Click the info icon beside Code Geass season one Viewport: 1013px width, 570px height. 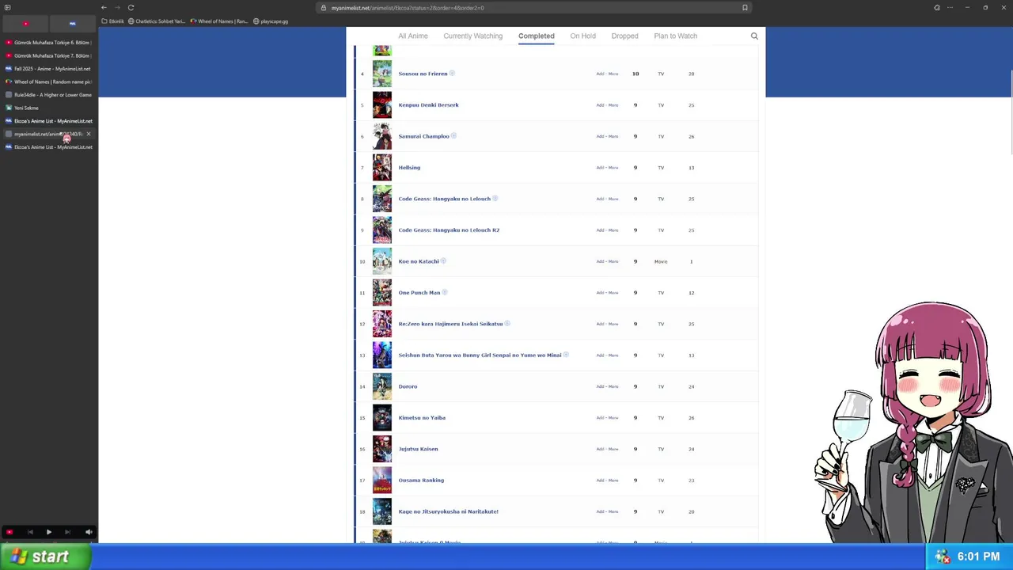495,199
